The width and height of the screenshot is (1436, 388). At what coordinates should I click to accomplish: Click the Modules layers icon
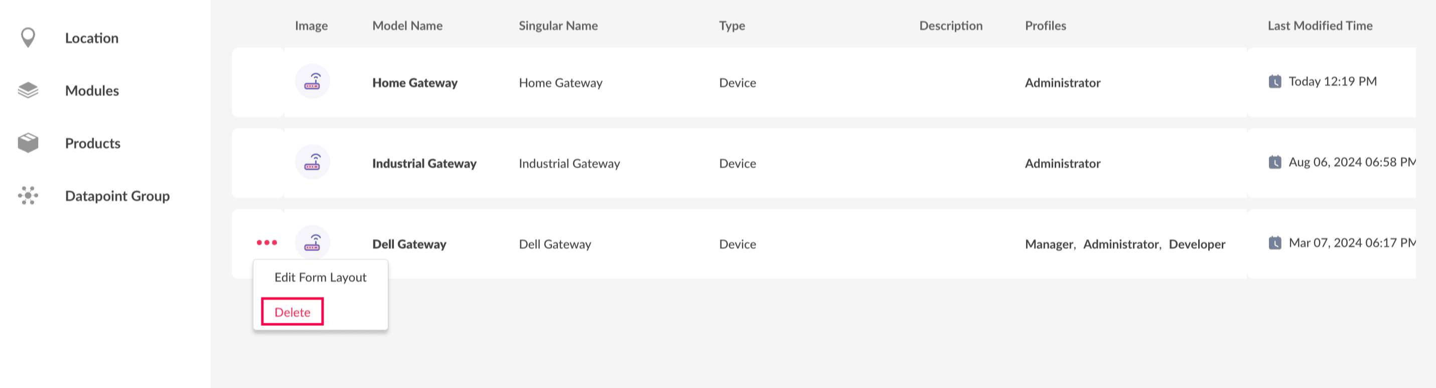[28, 90]
